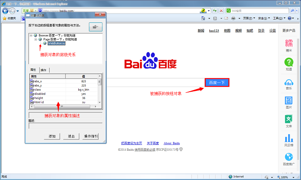Click the Print icon in command bar
301x180 pixels.
(x=233, y=18)
